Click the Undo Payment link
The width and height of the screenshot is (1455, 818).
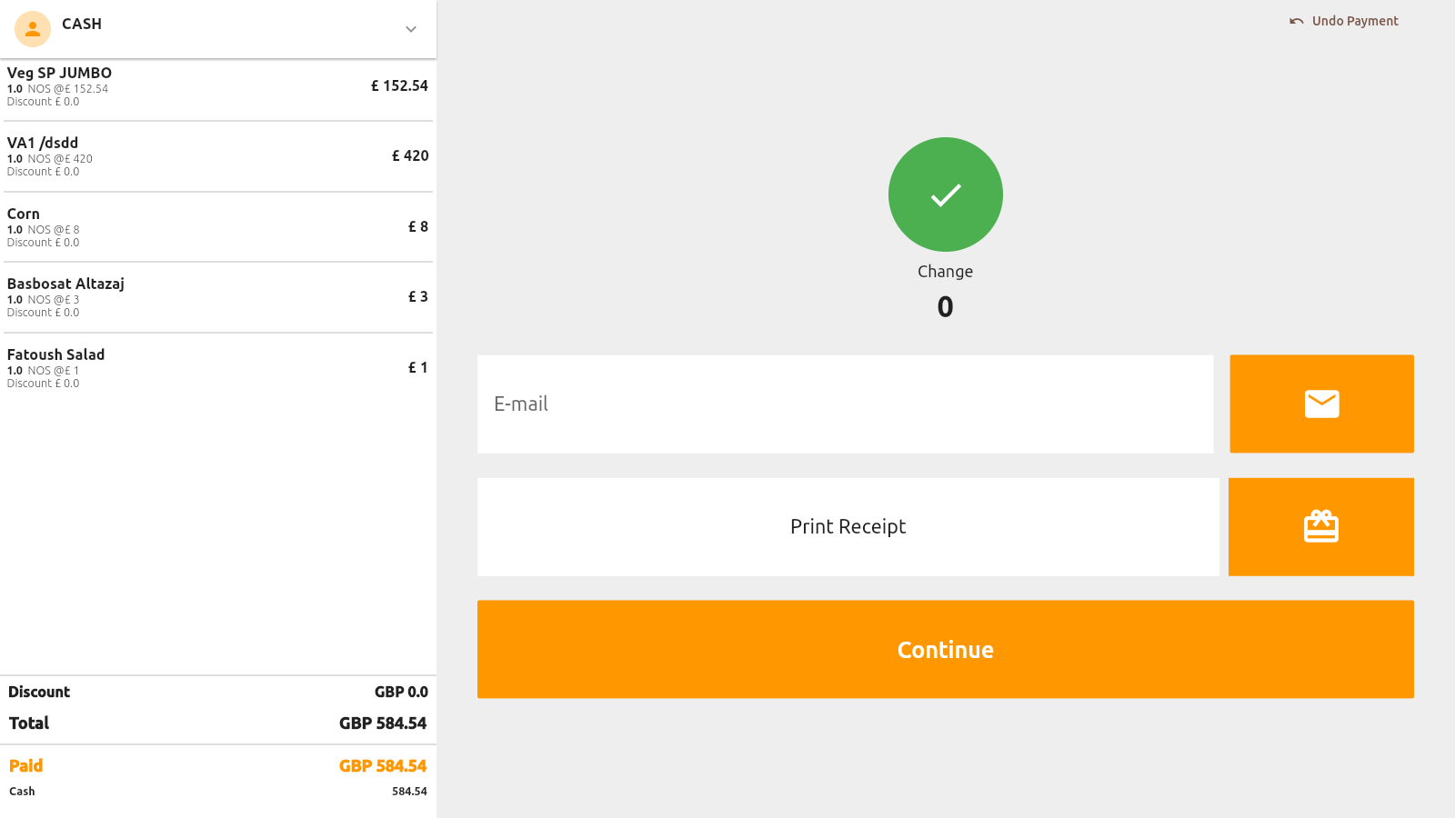point(1354,21)
